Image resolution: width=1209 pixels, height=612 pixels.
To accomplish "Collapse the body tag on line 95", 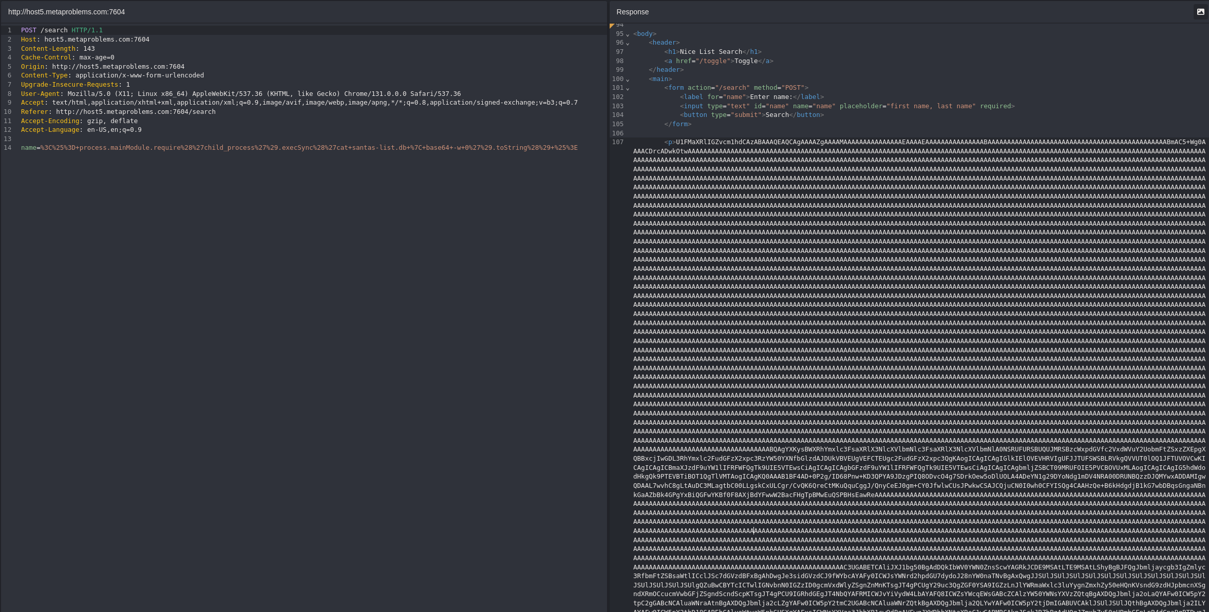I will (x=628, y=34).
